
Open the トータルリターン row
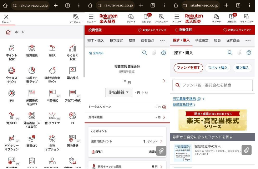tap(127, 107)
